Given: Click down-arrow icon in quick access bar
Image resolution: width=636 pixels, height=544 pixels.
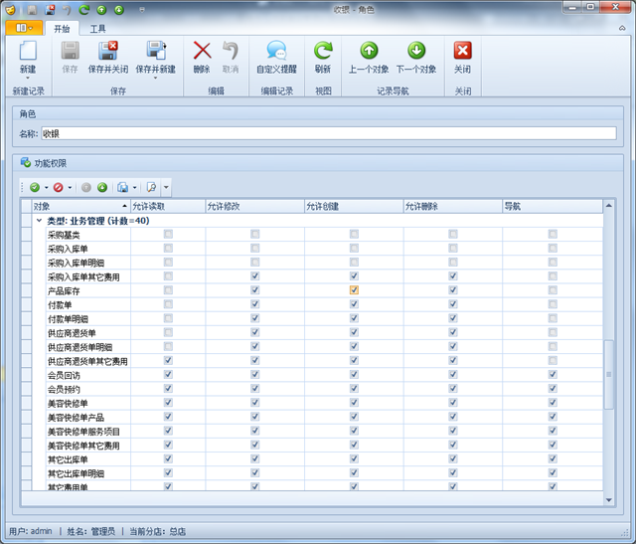Looking at the screenshot, I should pos(119,10).
